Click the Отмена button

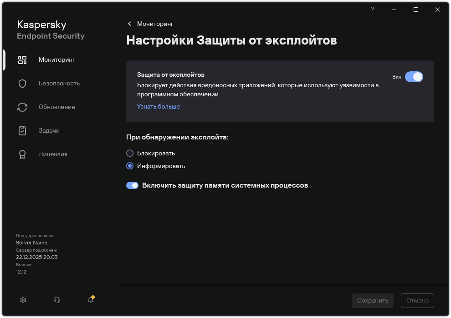(x=416, y=300)
